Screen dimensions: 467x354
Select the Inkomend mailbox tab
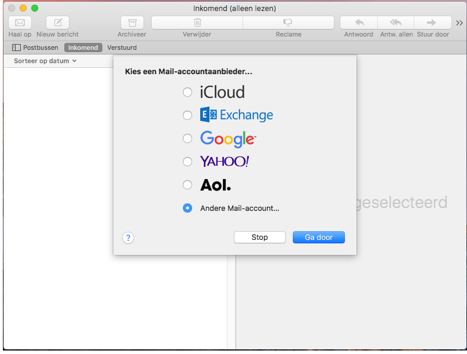(x=83, y=48)
